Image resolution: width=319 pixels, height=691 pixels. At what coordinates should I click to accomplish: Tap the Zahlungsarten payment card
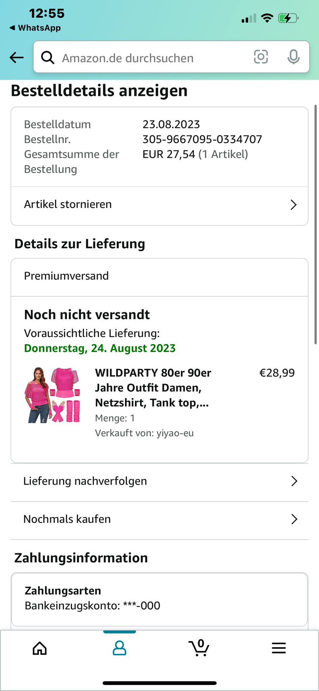click(160, 600)
